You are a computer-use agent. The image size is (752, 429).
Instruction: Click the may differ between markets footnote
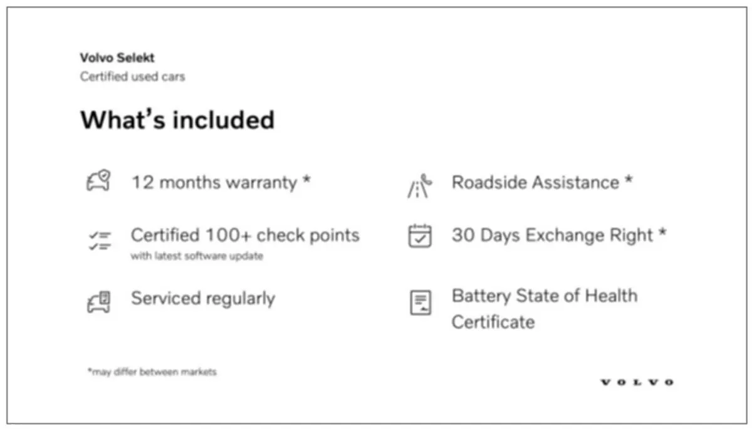click(x=152, y=372)
